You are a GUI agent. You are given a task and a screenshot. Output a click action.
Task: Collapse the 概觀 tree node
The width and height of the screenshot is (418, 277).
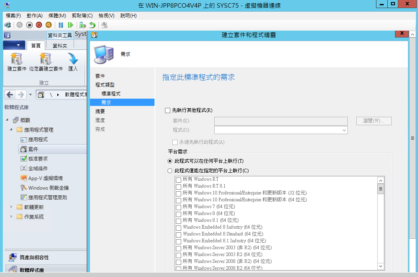point(7,120)
